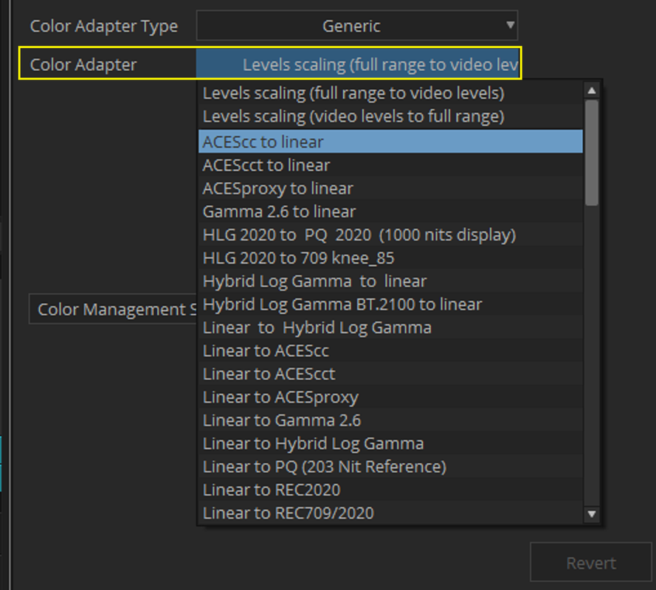This screenshot has width=656, height=590.
Task: Select Gamma 2.6 to linear
Action: tap(390, 211)
